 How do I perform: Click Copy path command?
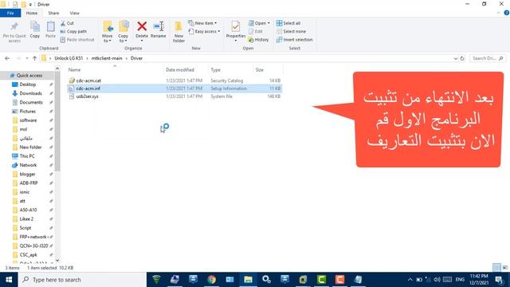click(73, 32)
